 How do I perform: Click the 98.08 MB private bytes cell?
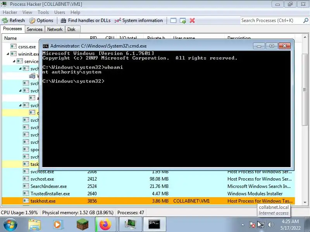tap(159, 179)
